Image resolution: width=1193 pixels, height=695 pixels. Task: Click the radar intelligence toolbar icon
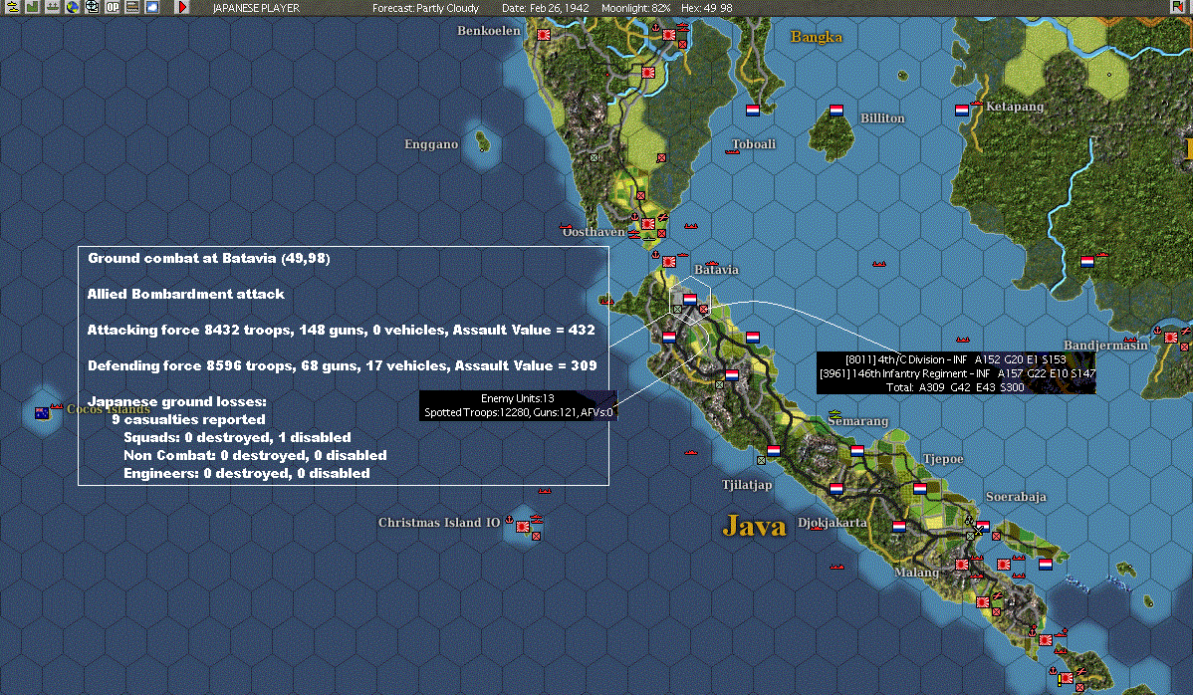[x=92, y=7]
